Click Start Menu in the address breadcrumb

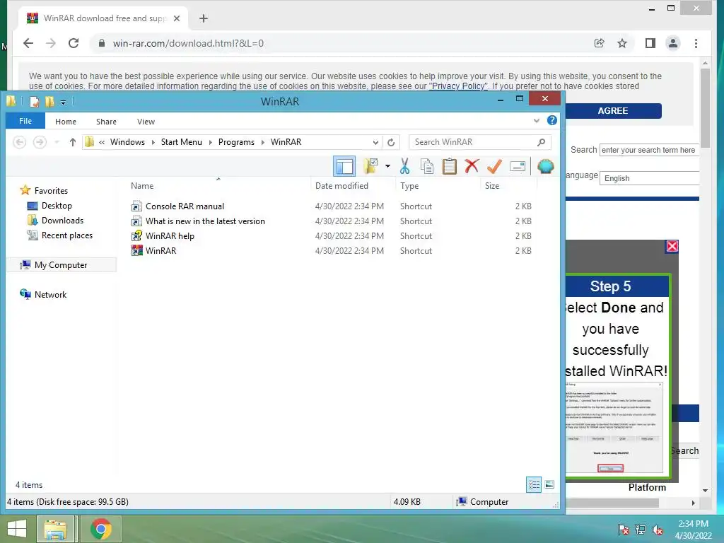[182, 142]
